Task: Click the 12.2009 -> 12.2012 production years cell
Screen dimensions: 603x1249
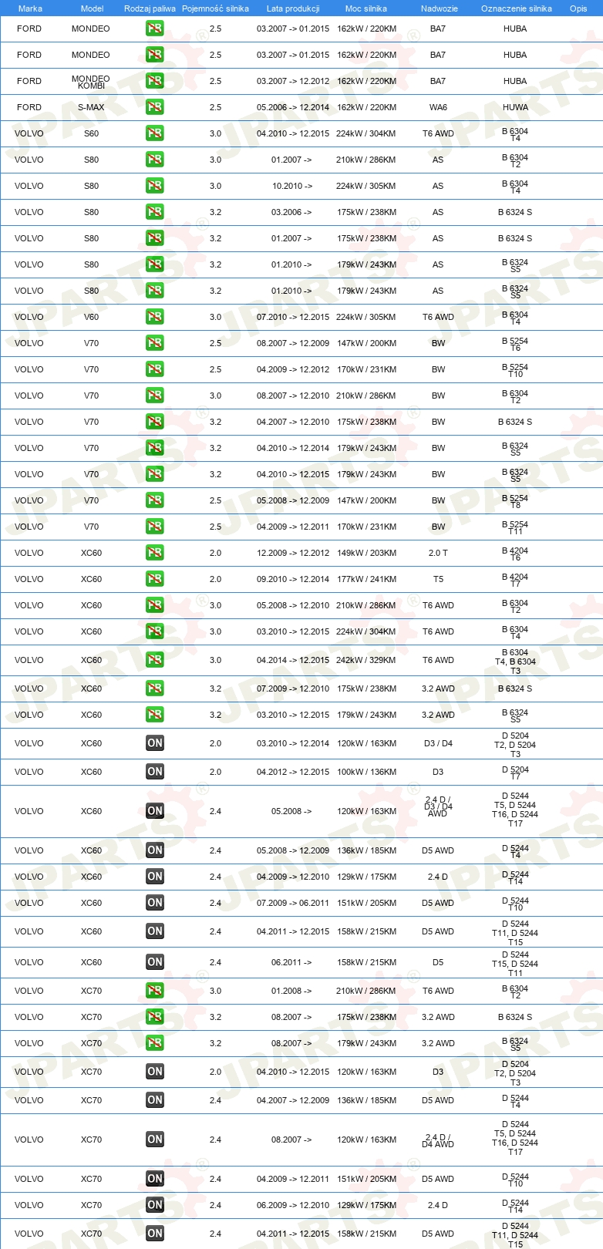Action: tap(293, 553)
